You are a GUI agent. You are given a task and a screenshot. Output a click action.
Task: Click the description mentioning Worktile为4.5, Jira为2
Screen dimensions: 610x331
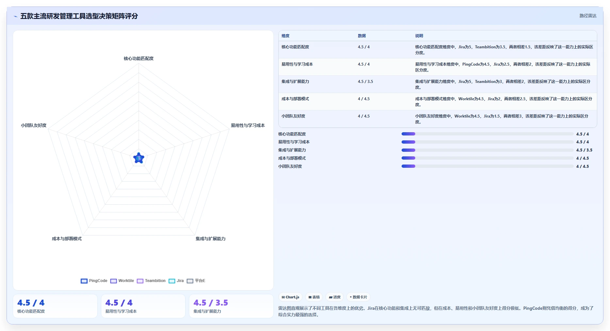(x=504, y=102)
